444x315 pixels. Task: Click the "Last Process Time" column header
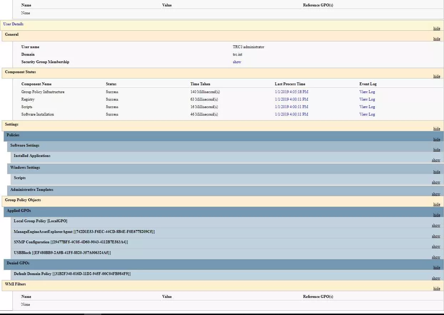(290, 84)
